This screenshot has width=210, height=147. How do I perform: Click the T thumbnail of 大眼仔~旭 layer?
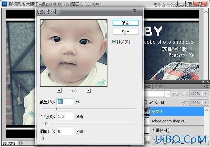coord(146,130)
